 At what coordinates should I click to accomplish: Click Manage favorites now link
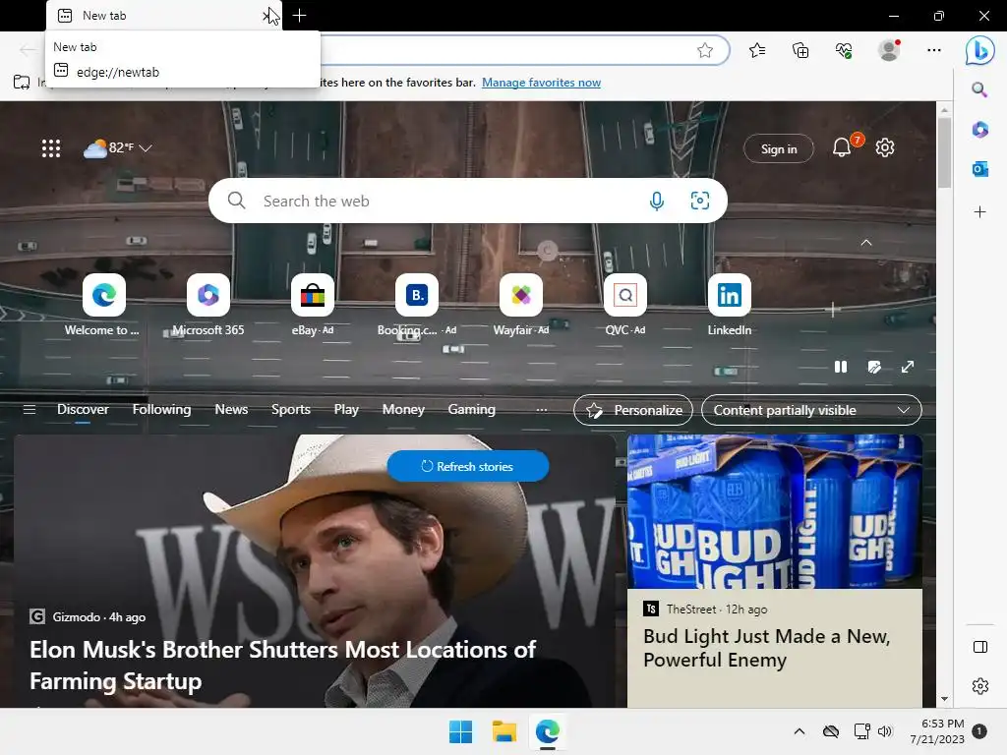coord(542,83)
